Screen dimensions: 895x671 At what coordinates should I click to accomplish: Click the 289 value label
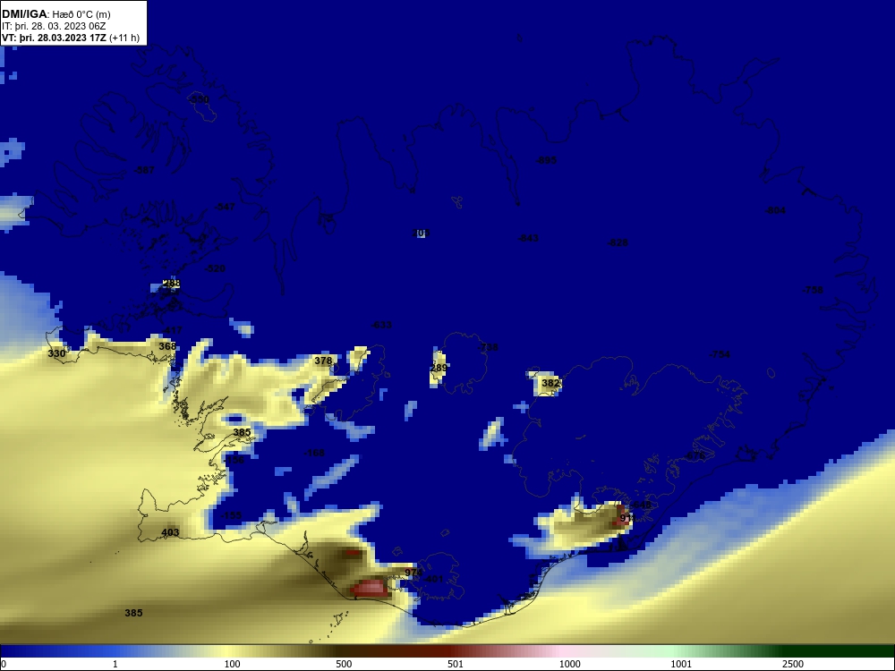[x=439, y=368]
